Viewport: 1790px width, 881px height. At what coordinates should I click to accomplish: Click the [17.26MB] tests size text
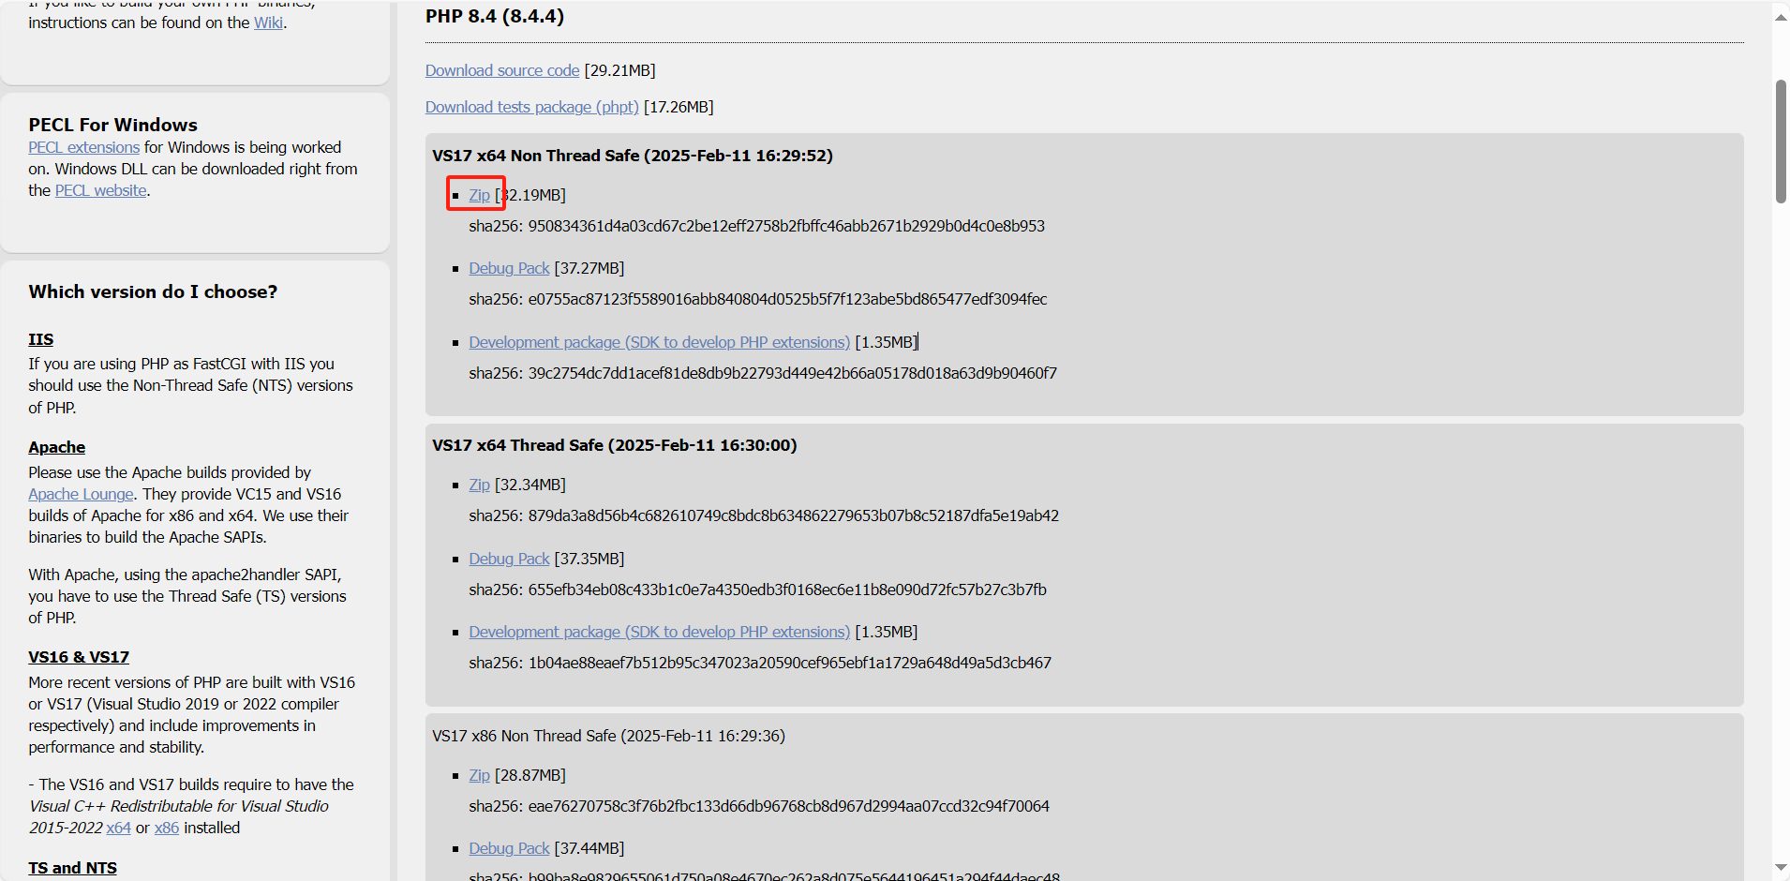pos(679,107)
